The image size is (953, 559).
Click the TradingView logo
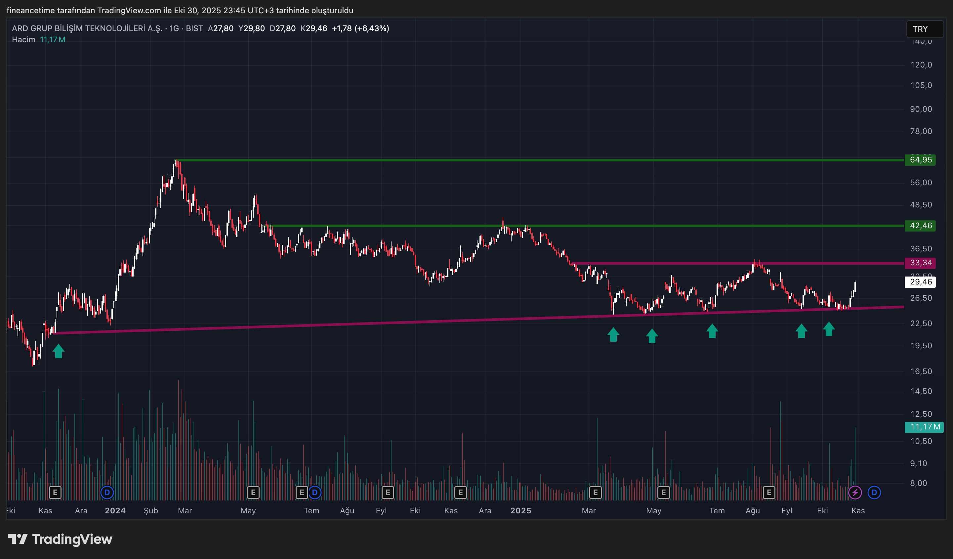click(61, 539)
